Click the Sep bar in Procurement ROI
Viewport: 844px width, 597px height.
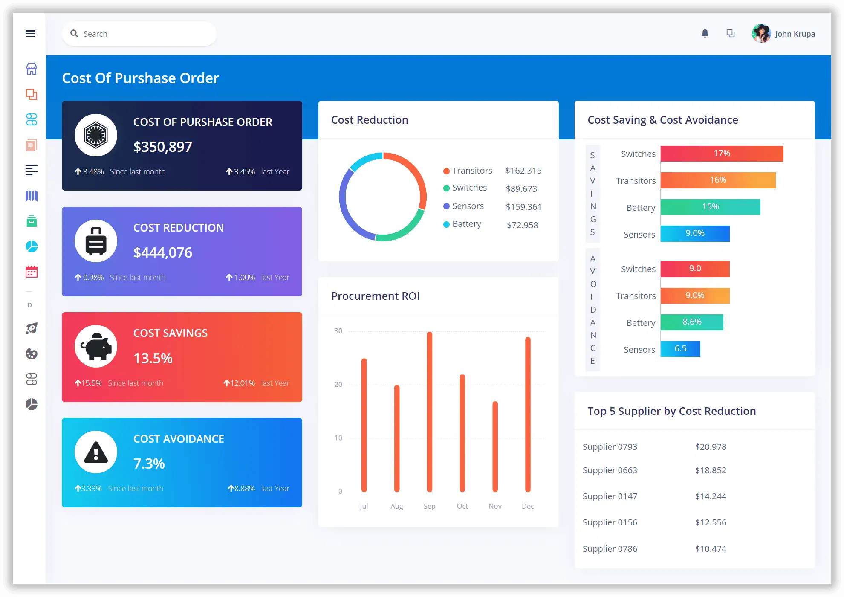(x=430, y=412)
